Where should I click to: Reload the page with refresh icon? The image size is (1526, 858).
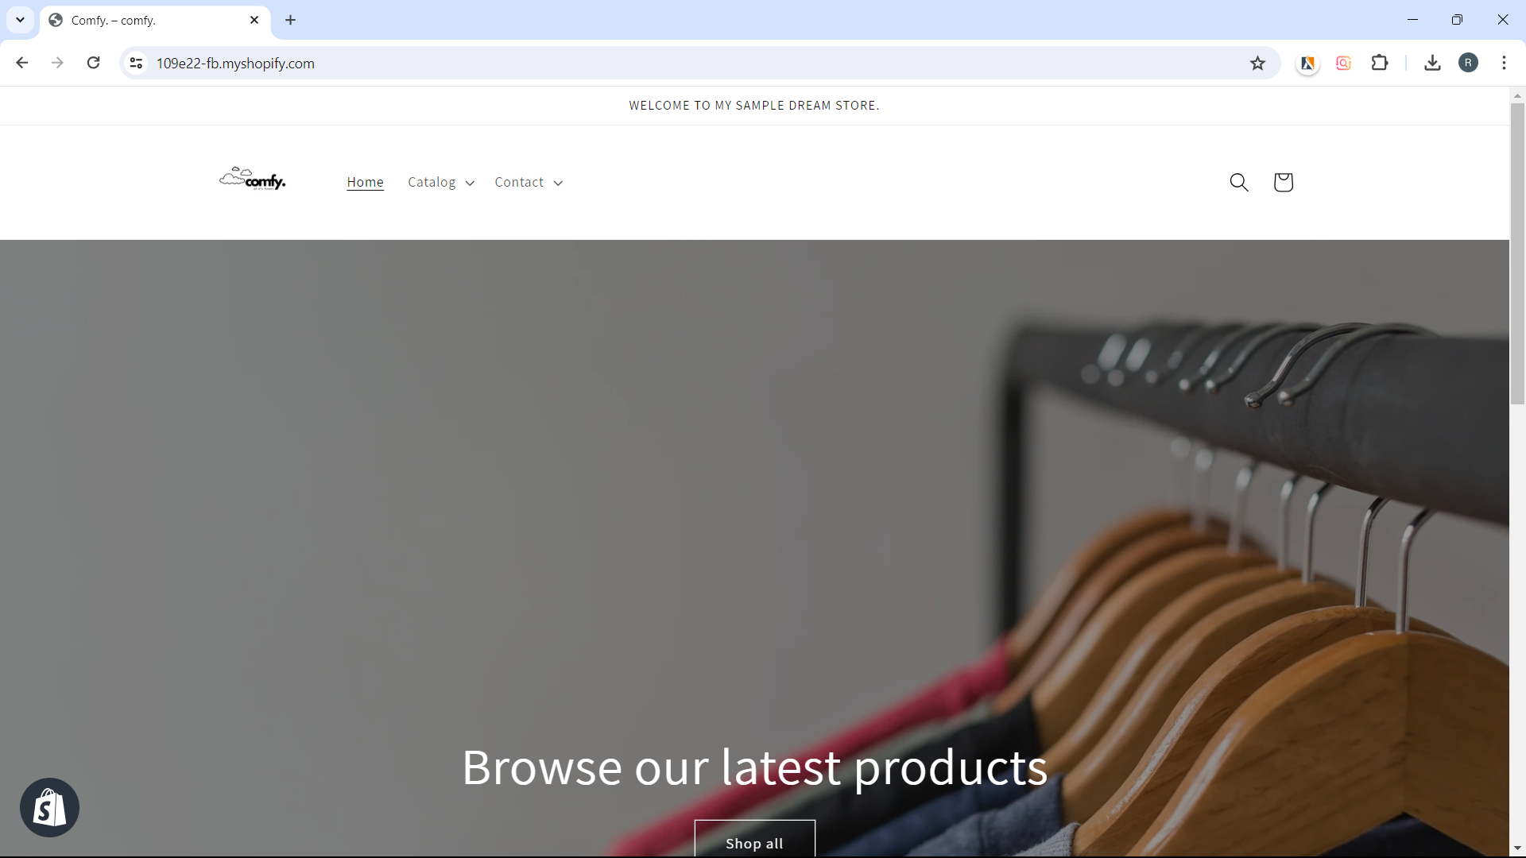94,63
